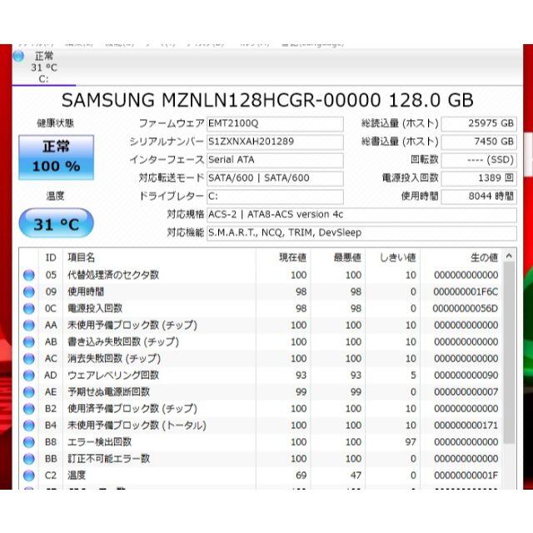The height and width of the screenshot is (533, 533).
Task: Click worst value 47 in 温度 row
Action: point(356,476)
